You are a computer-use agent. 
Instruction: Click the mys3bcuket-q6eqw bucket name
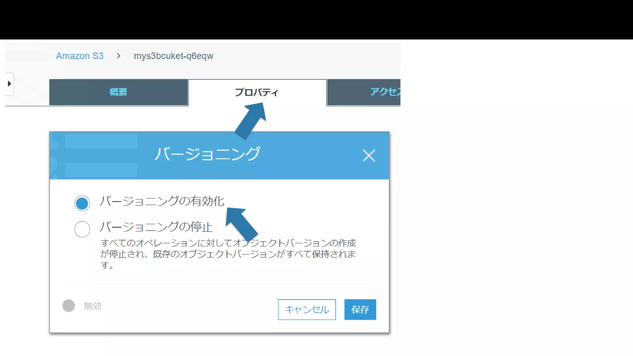(173, 56)
